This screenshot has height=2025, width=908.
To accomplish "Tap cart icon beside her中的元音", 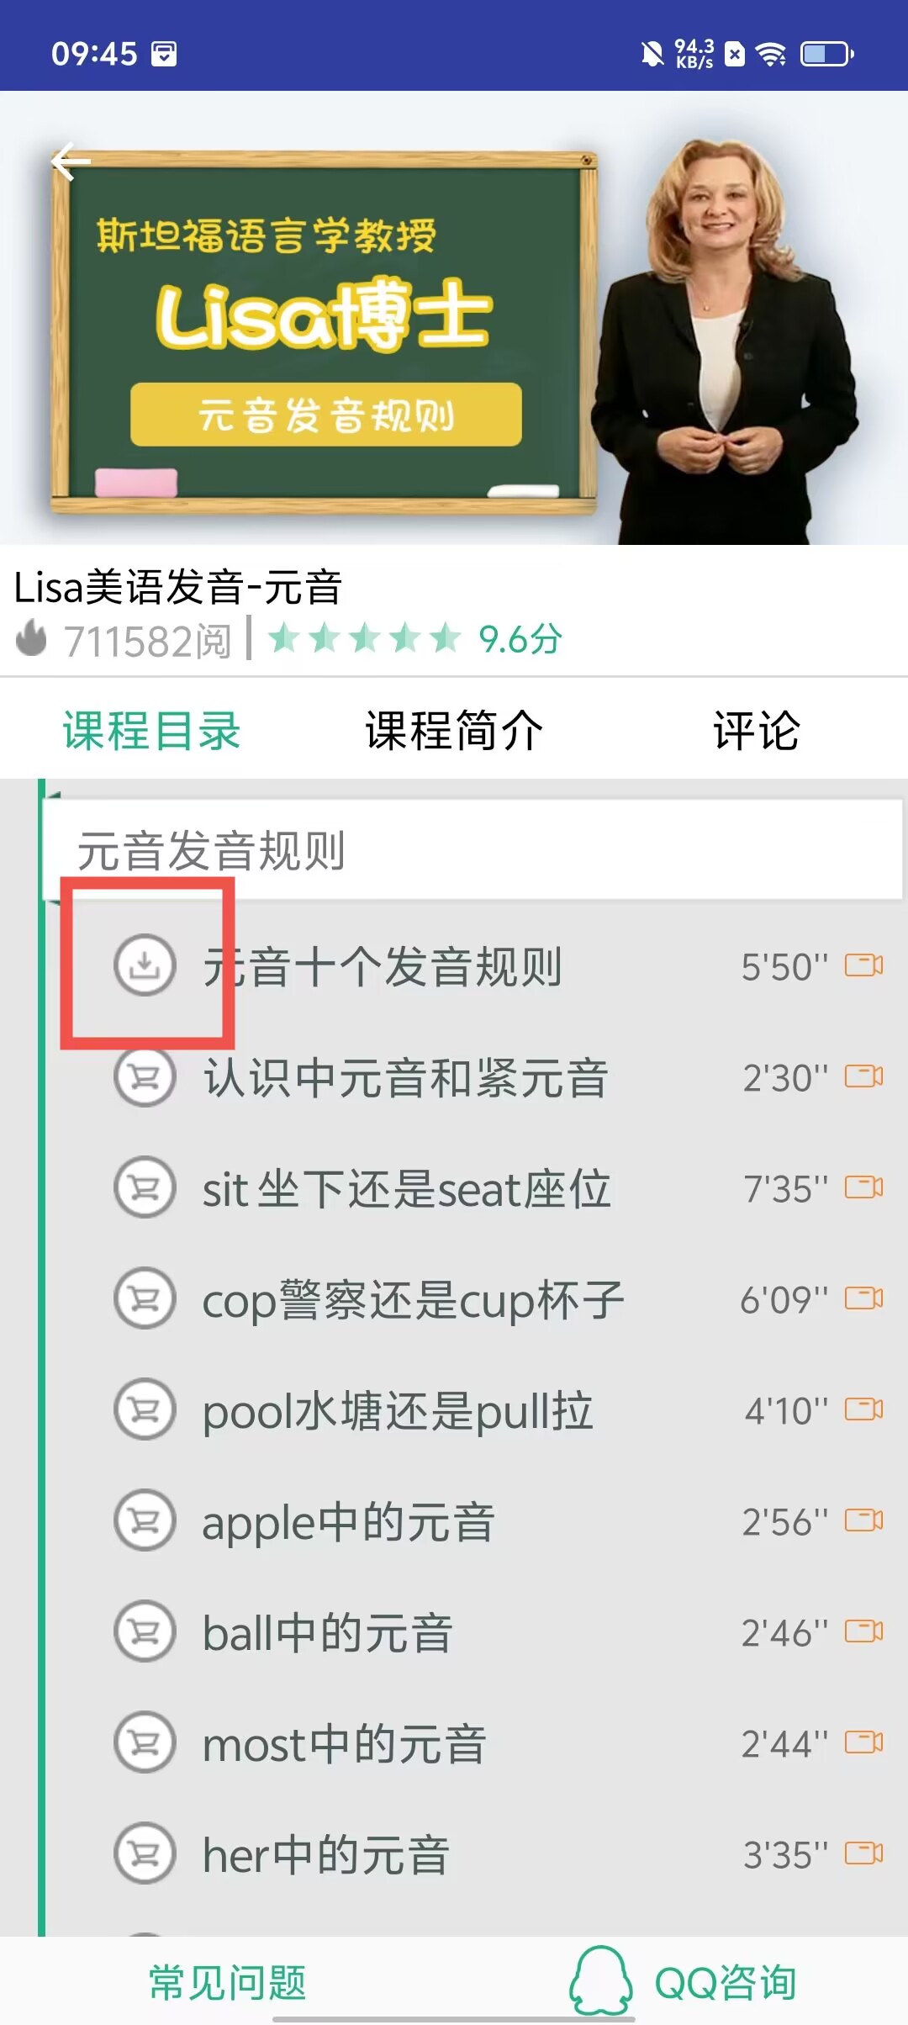I will click(x=145, y=1853).
